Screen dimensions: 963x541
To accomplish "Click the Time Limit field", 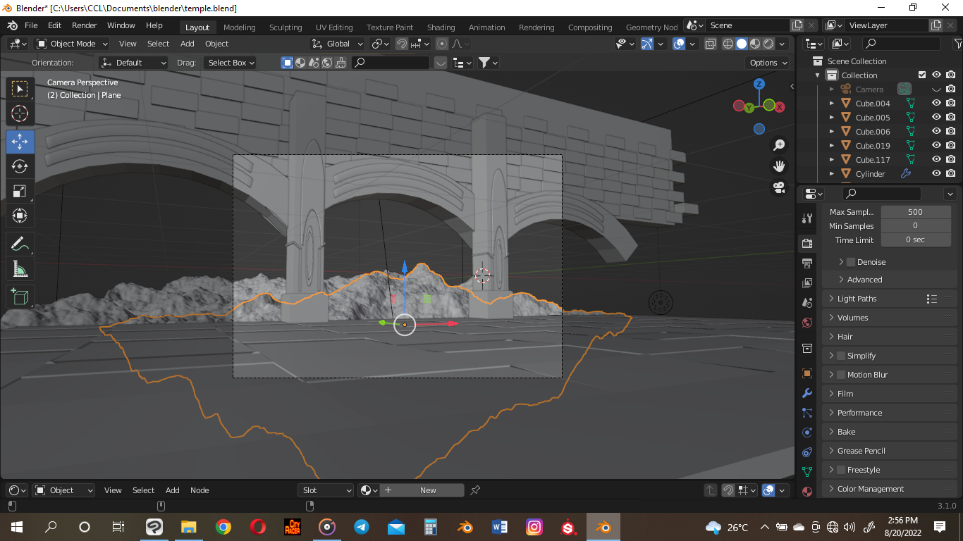I will coord(916,240).
